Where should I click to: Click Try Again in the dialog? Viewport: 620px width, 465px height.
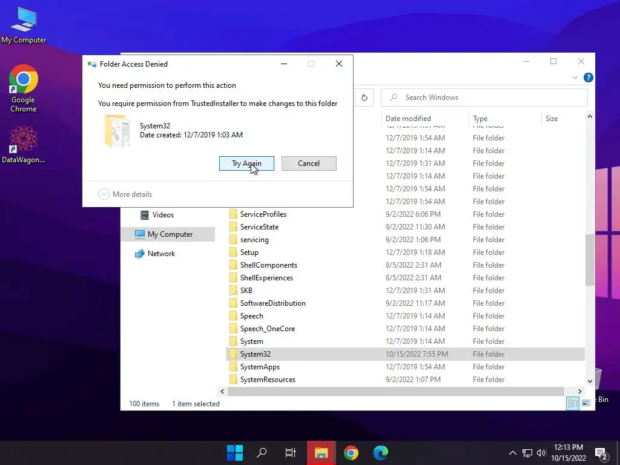246,163
